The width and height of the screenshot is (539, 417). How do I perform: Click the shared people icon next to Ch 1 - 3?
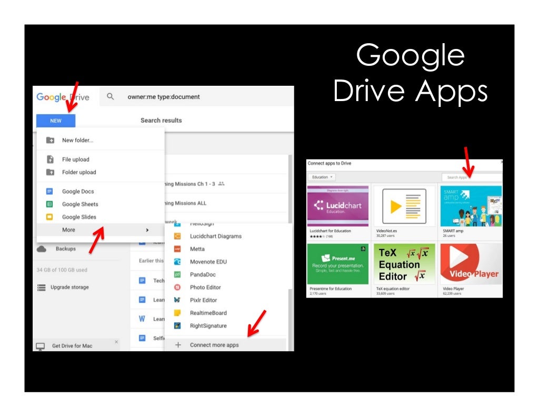pyautogui.click(x=222, y=184)
